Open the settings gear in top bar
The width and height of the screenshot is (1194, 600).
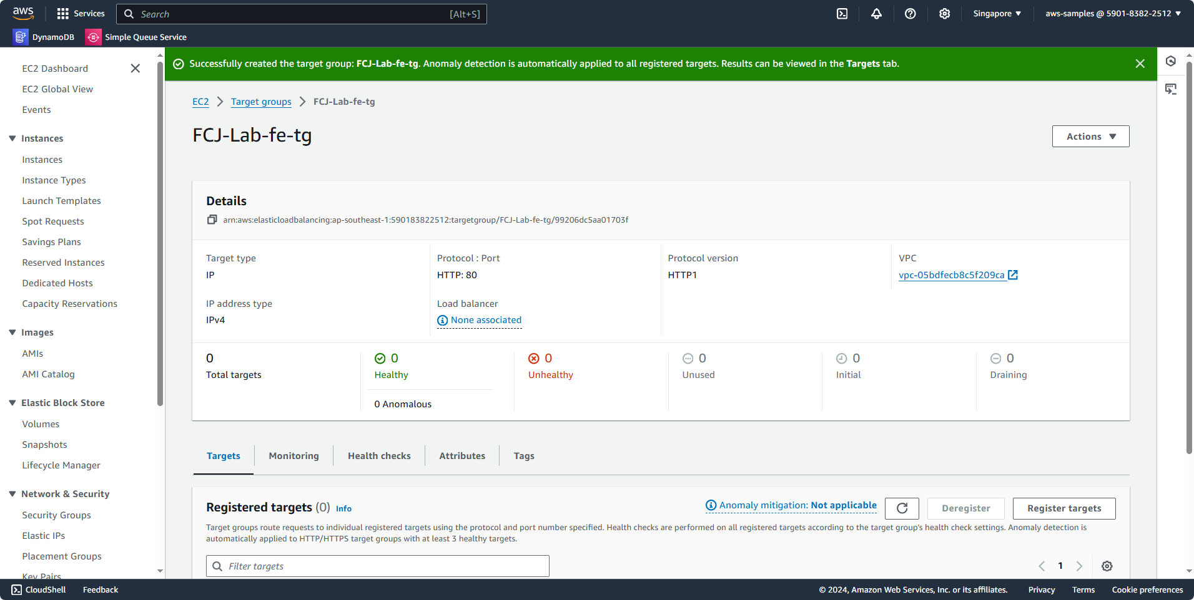(x=945, y=14)
